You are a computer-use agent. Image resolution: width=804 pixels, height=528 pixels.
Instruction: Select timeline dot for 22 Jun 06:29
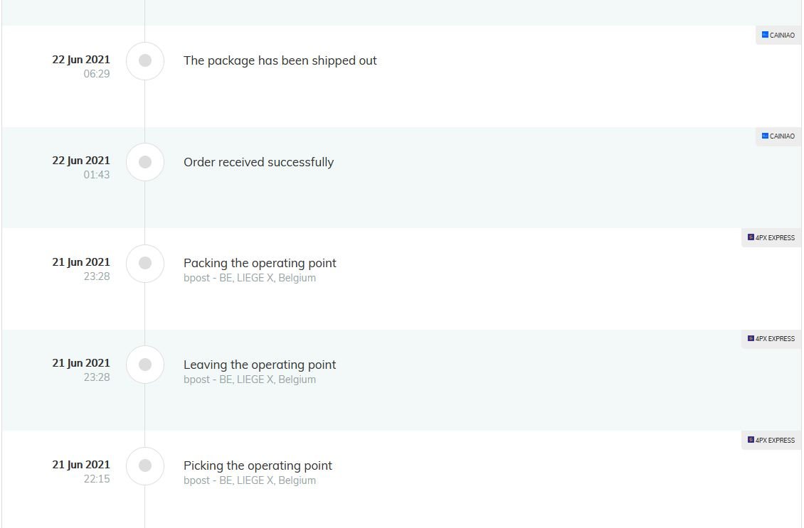point(145,60)
